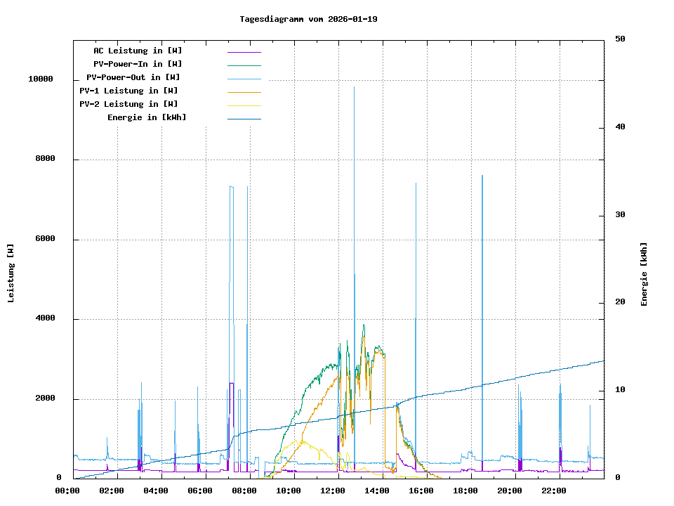Click the light blue line sample beside PV-Power-Out
The image size is (674, 506).
point(244,78)
